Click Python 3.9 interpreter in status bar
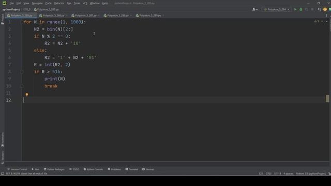 click(311, 174)
